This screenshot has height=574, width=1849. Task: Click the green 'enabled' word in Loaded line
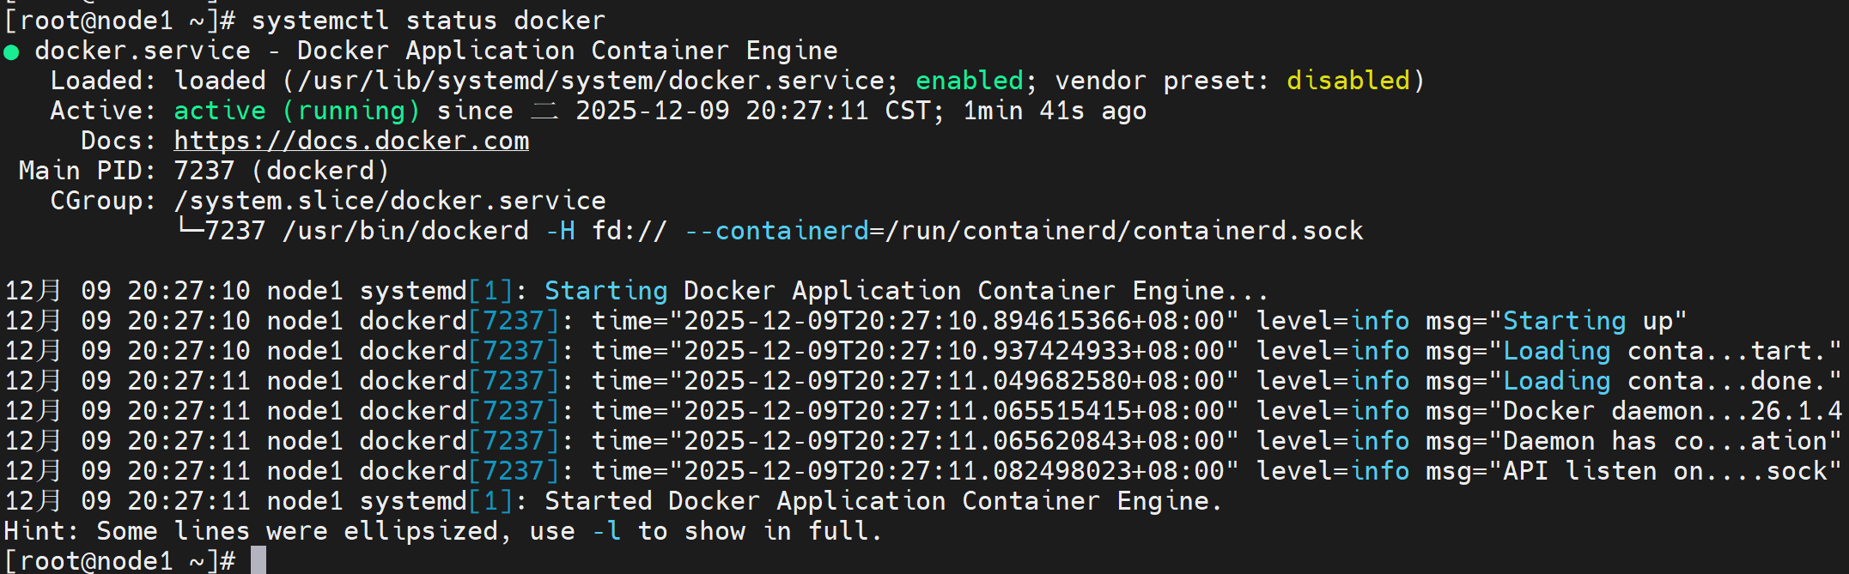coord(970,81)
